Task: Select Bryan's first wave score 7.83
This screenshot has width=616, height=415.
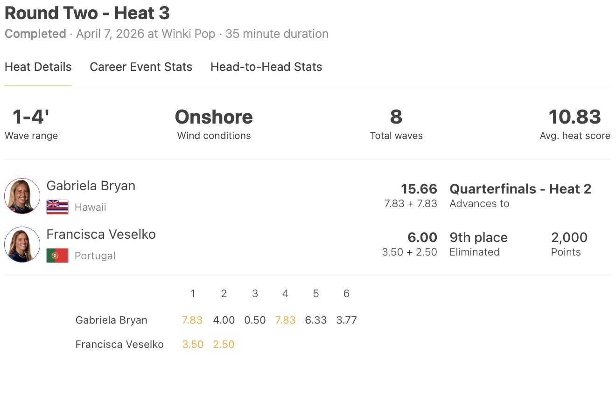Action: point(192,320)
